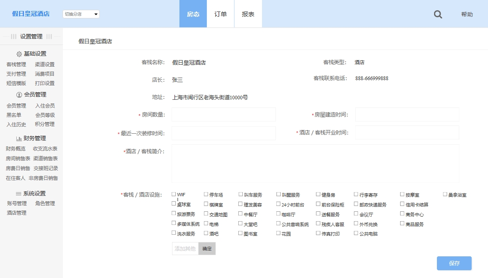Tick the 咖啡厅 checkbox
488x278 pixels.
(278, 213)
